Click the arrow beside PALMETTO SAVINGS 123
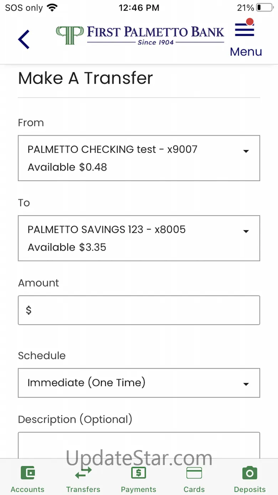Viewport: 278px width, 495px height. click(246, 232)
